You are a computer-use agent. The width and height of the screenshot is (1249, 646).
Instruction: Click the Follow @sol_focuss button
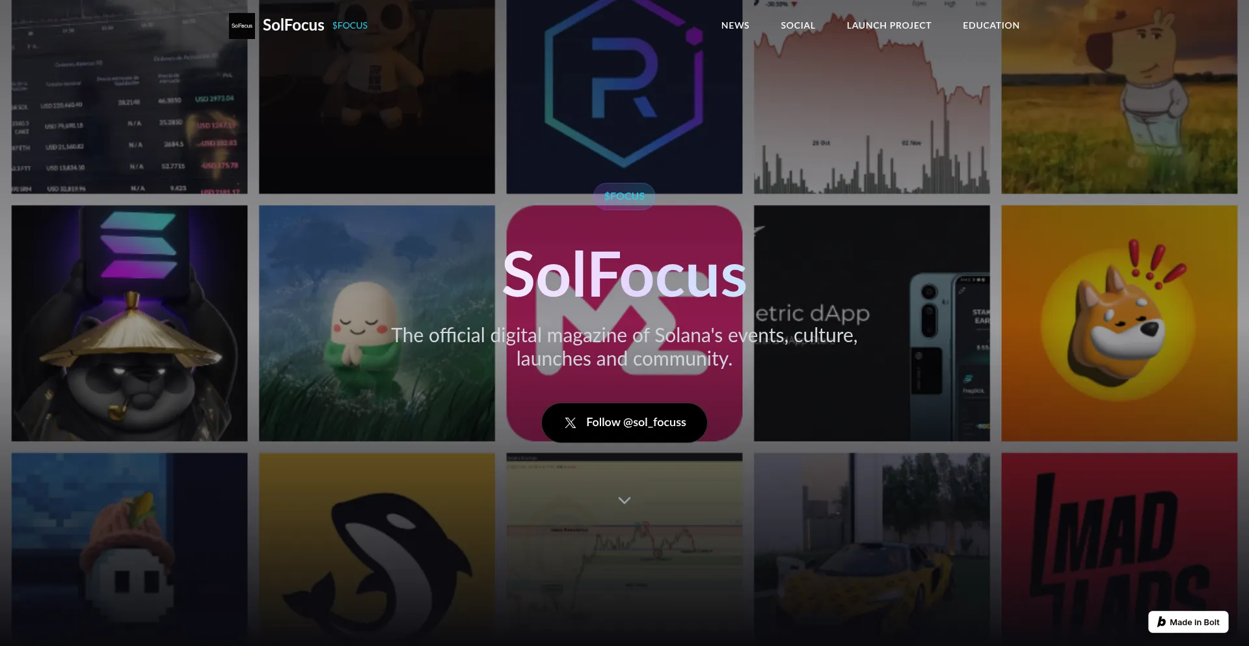pyautogui.click(x=624, y=422)
